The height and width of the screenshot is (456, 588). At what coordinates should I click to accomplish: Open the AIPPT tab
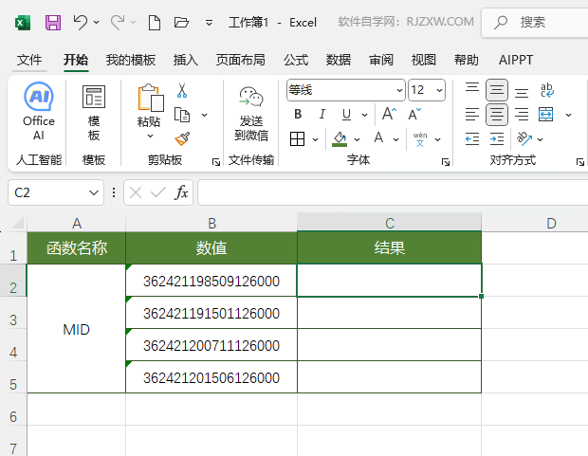pos(516,60)
